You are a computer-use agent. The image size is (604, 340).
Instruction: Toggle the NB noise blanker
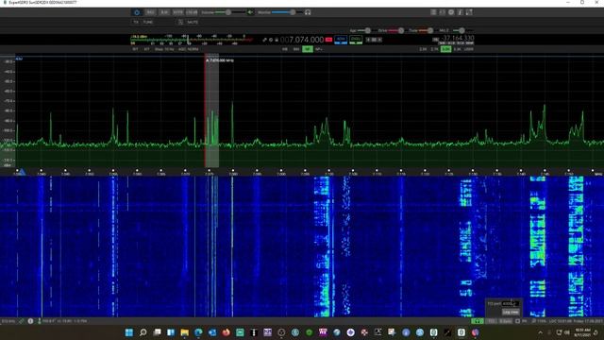285,49
